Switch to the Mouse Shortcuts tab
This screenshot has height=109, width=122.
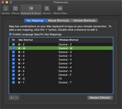59,21
